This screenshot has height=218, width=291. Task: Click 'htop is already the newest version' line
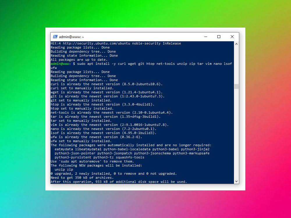click(x=102, y=105)
